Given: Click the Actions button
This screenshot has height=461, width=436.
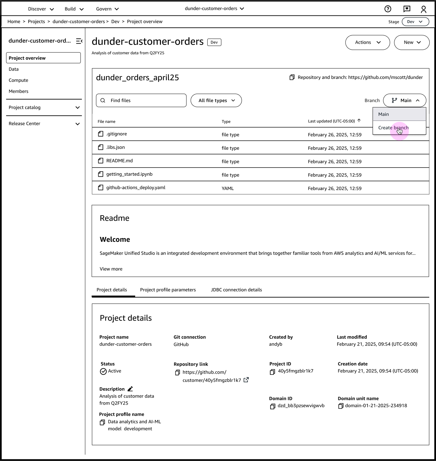Looking at the screenshot, I should (x=367, y=42).
